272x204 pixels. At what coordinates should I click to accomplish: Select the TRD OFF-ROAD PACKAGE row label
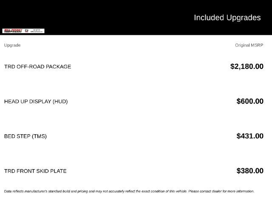[38, 67]
